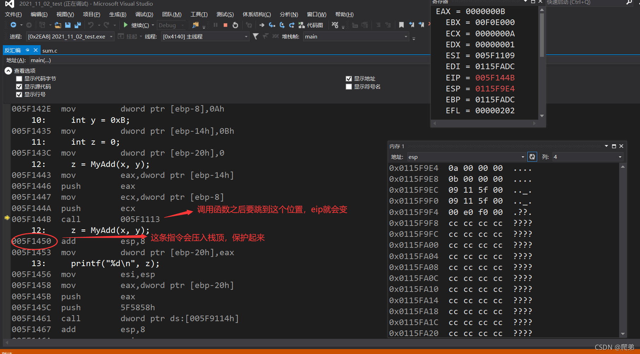Click the Step Into icon
The height and width of the screenshot is (354, 640).
tap(272, 25)
